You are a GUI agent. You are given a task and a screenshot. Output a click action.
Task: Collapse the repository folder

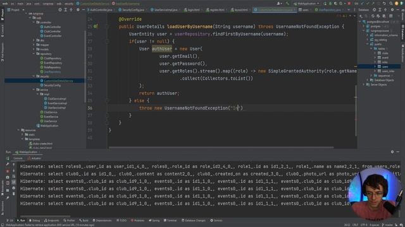(34, 54)
